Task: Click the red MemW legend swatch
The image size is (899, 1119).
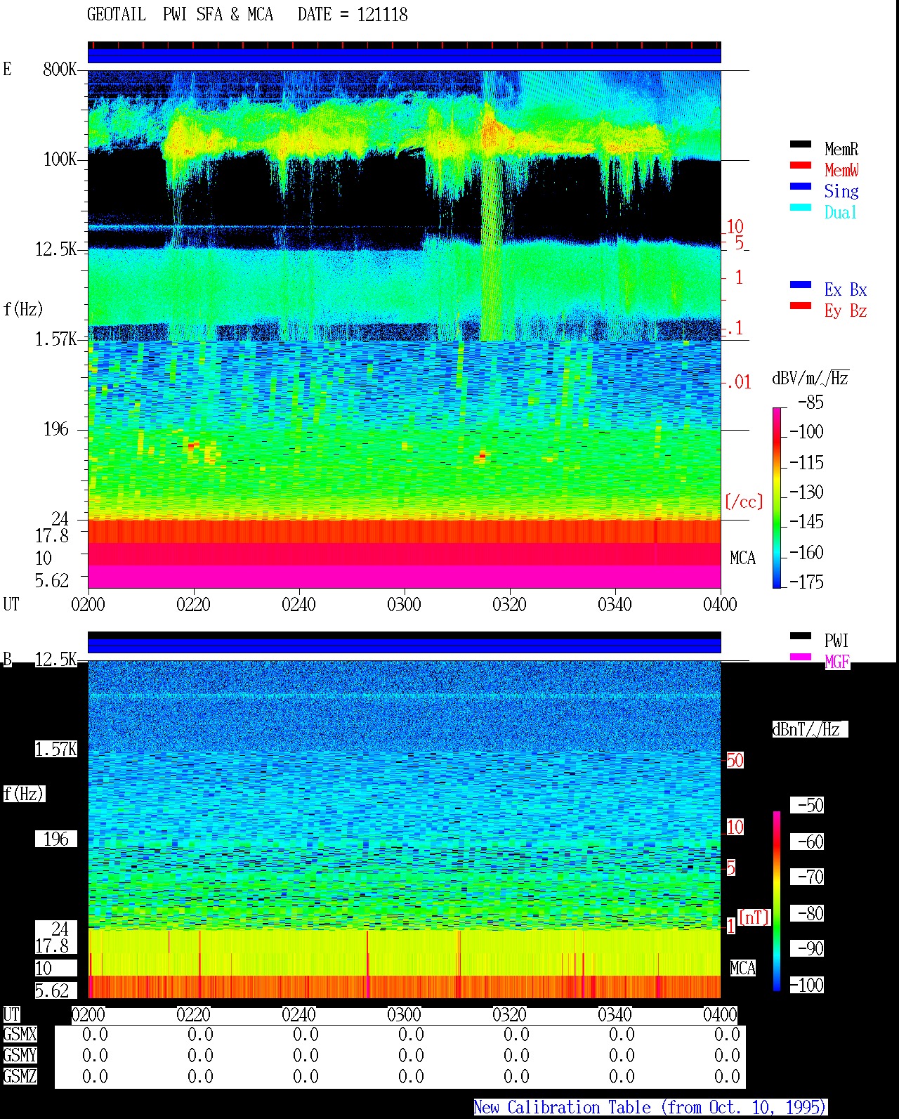Action: [801, 166]
